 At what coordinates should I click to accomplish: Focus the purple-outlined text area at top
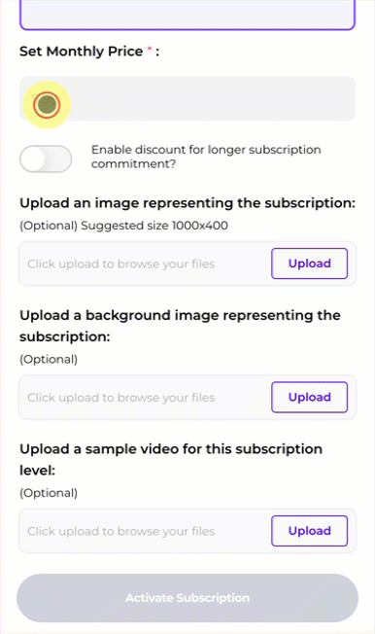(x=187, y=15)
